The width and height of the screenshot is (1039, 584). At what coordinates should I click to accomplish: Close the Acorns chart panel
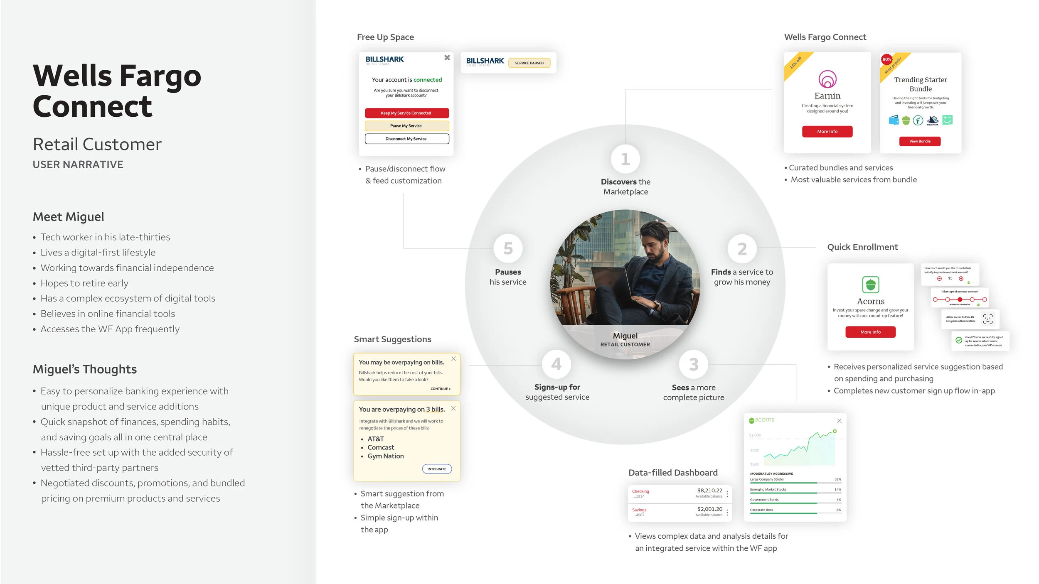[839, 421]
